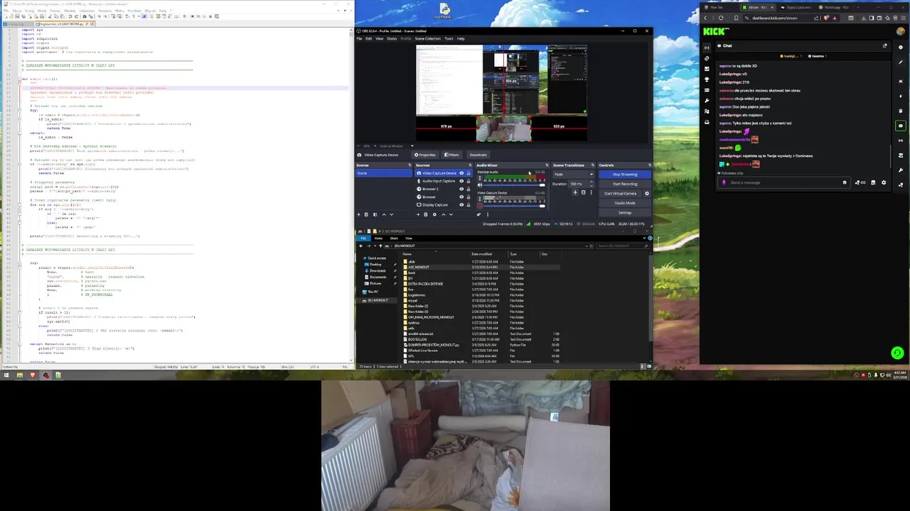Open Filters for selected source
This screenshot has height=511, width=910.
pyautogui.click(x=451, y=155)
